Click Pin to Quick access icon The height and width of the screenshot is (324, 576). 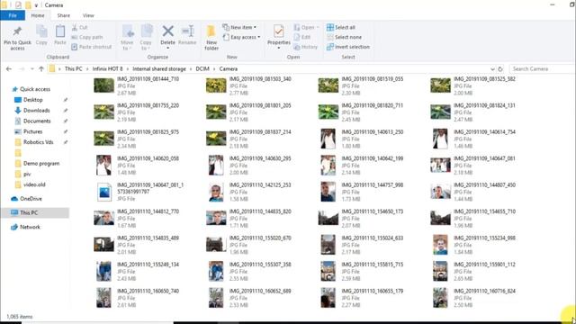pos(17,31)
